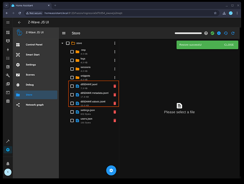
Task: Open Z-Wave JS UI Settings menu item
Action: [36, 65]
